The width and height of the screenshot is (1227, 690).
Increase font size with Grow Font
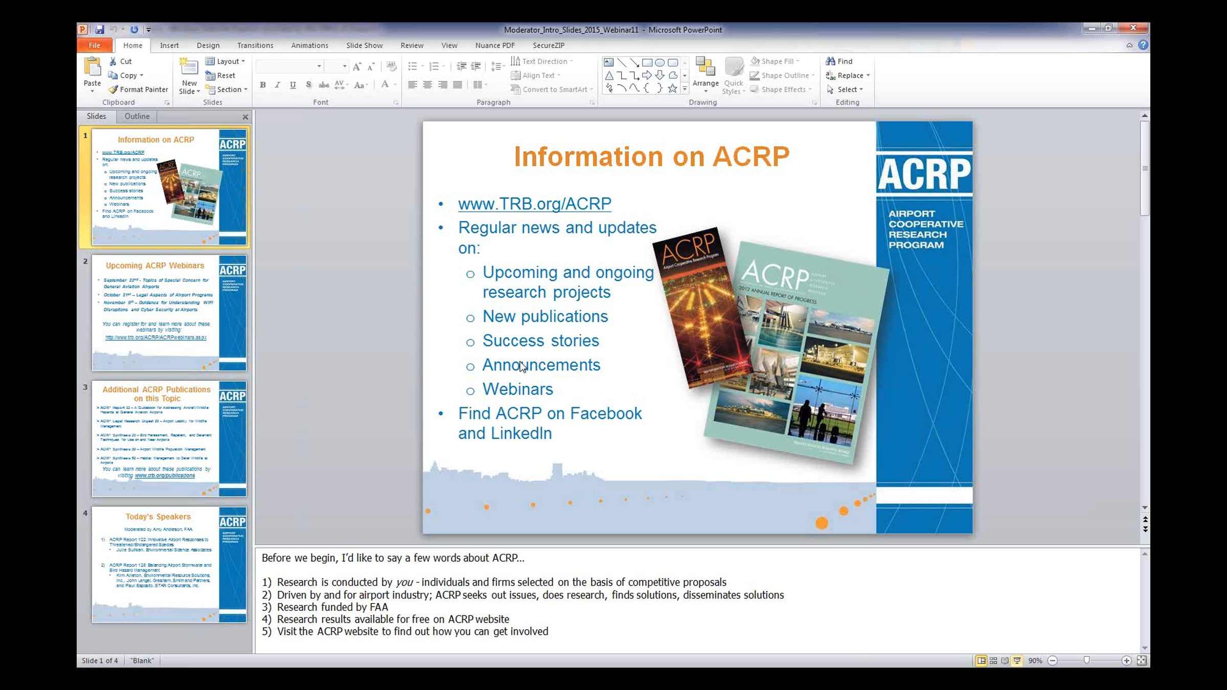click(357, 66)
